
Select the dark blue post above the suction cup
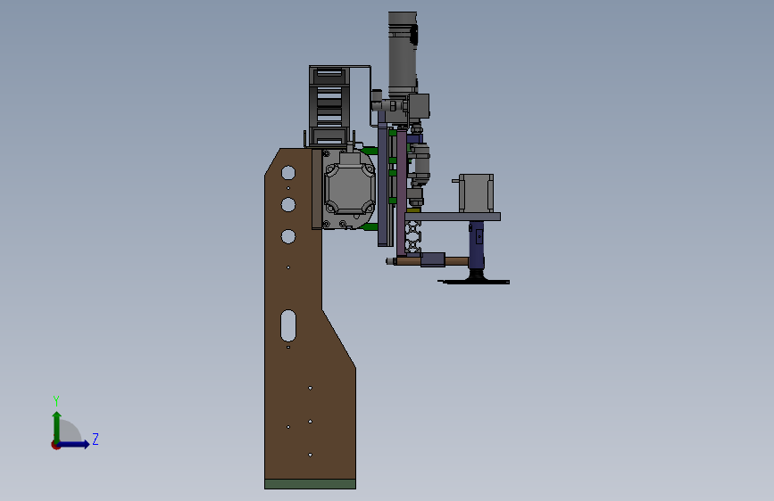click(477, 245)
